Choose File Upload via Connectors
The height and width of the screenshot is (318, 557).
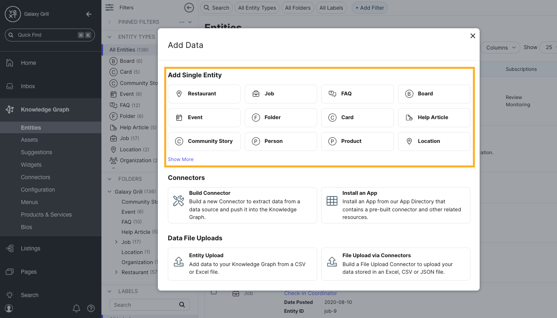click(x=395, y=264)
